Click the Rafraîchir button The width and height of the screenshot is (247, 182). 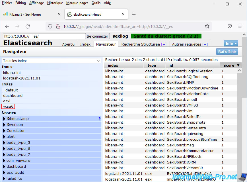click(227, 52)
